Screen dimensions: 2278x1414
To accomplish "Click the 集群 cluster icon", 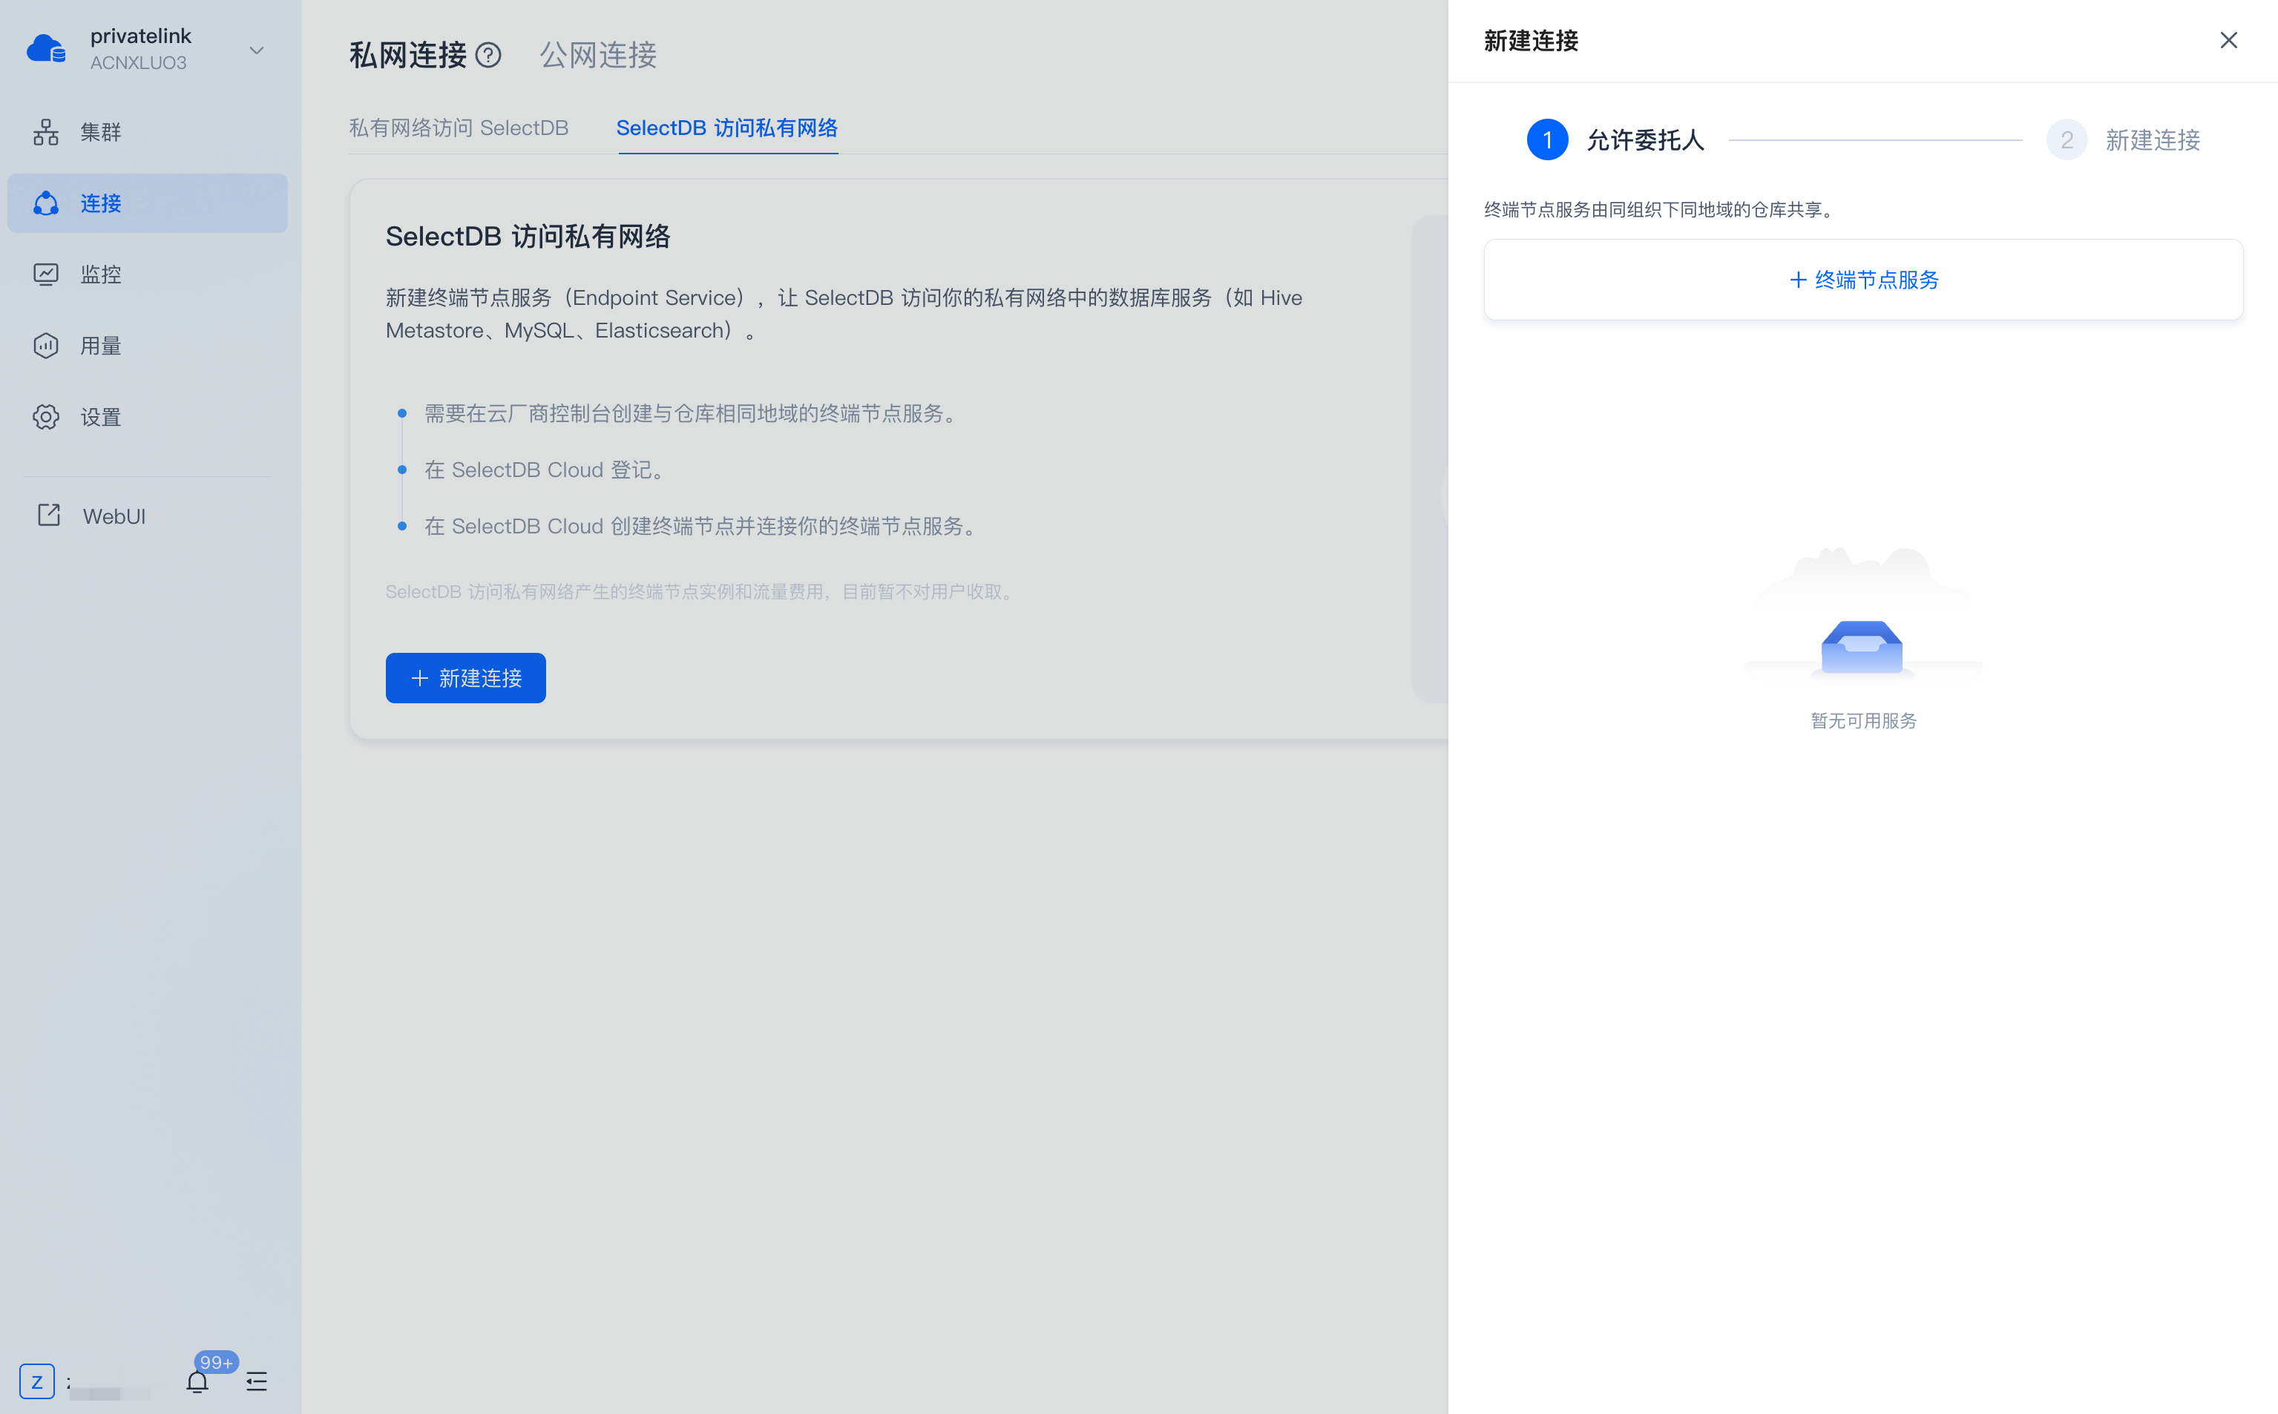I will (46, 132).
